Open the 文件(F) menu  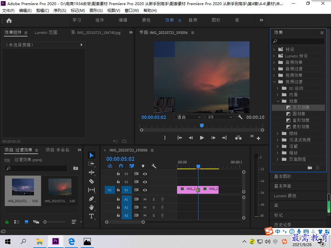click(8, 11)
